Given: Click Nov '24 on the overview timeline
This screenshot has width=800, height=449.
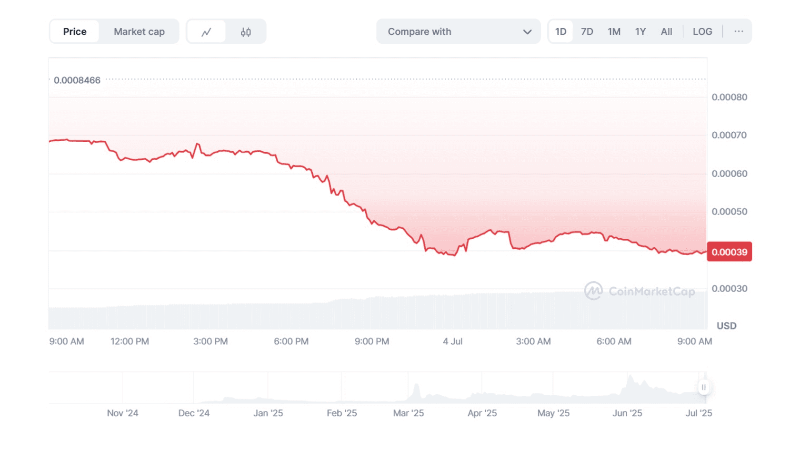Looking at the screenshot, I should point(122,413).
